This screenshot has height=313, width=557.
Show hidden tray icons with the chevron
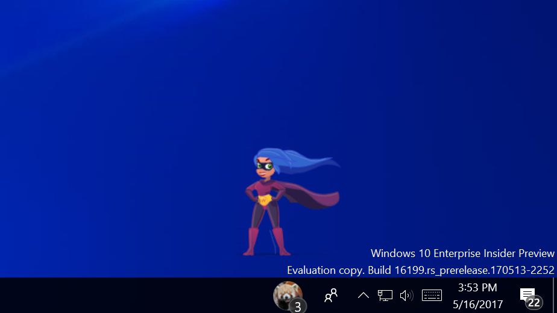point(363,296)
